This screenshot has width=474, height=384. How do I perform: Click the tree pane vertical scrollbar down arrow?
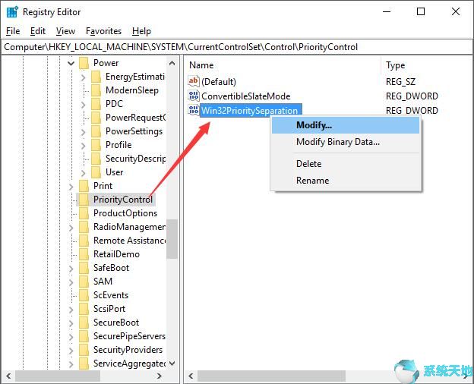[x=172, y=364]
